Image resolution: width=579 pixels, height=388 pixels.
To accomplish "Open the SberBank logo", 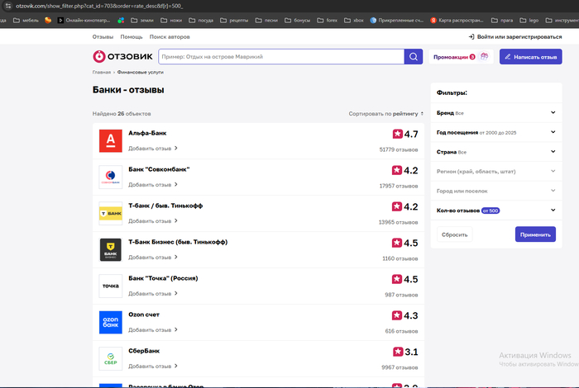I will [110, 357].
